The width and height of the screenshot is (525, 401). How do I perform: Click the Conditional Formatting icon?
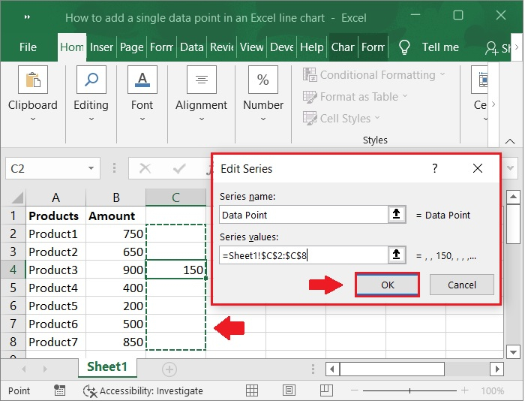click(x=310, y=74)
